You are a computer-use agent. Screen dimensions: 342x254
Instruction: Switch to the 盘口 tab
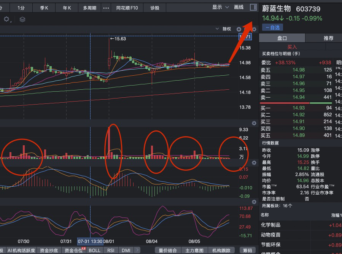point(282,38)
